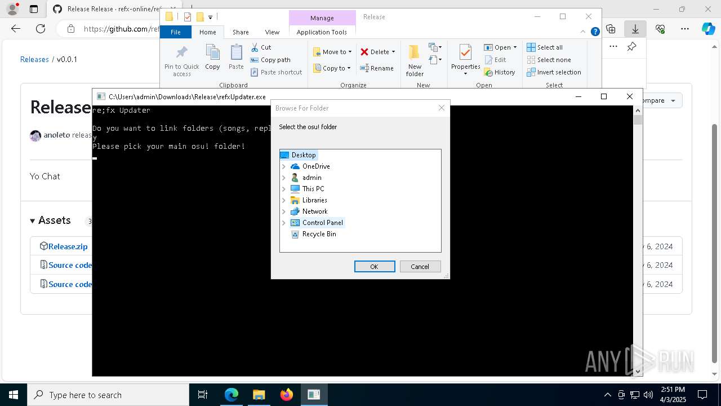Screen dimensions: 721x406
Task: Expand the This PC tree node
Action: 284,189
